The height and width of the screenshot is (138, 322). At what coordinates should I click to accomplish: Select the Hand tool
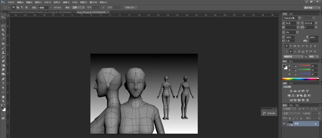3,96
